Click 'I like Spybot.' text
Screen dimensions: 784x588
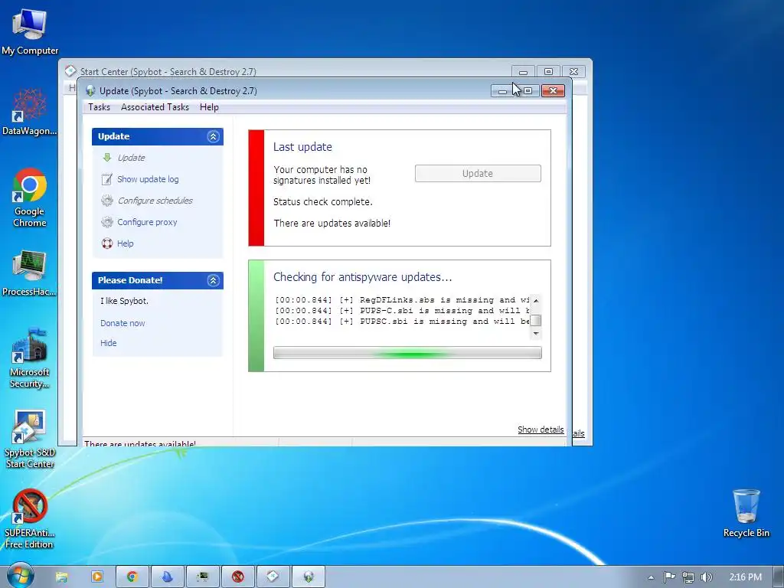(124, 301)
